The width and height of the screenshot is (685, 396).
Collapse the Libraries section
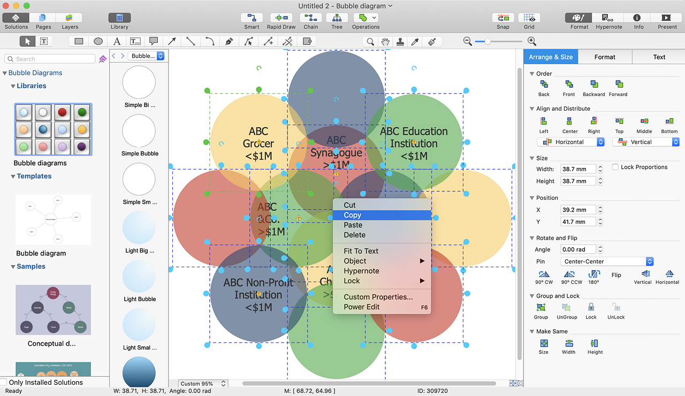point(13,86)
